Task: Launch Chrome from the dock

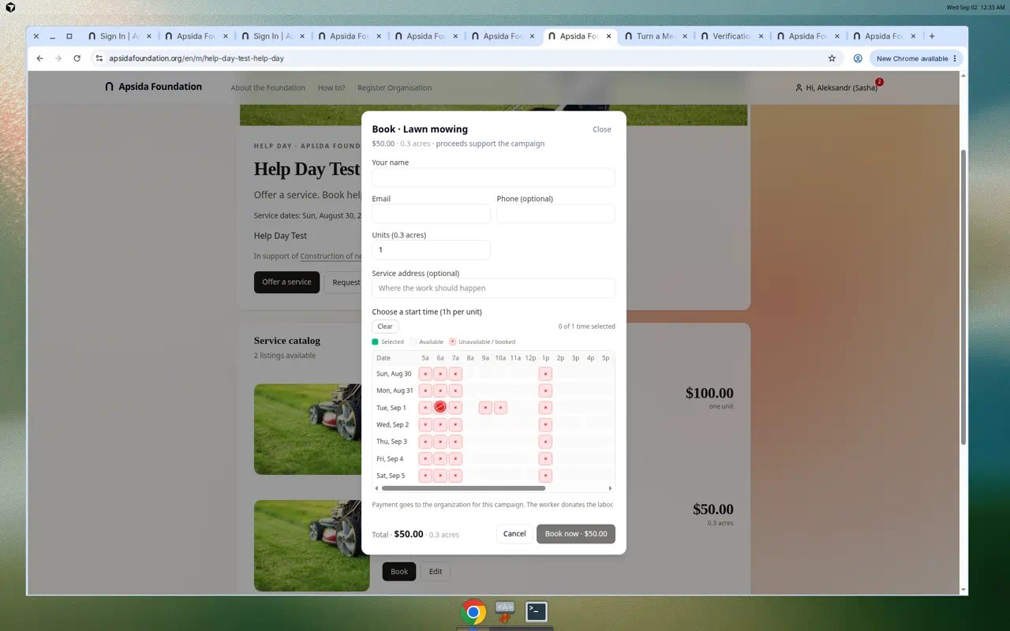Action: click(x=473, y=612)
